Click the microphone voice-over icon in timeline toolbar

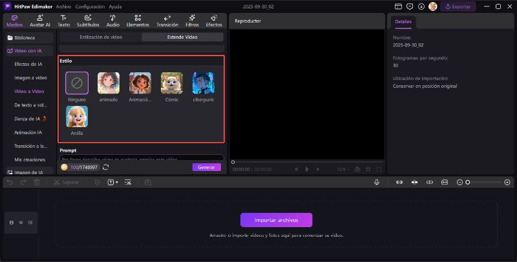pos(376,183)
